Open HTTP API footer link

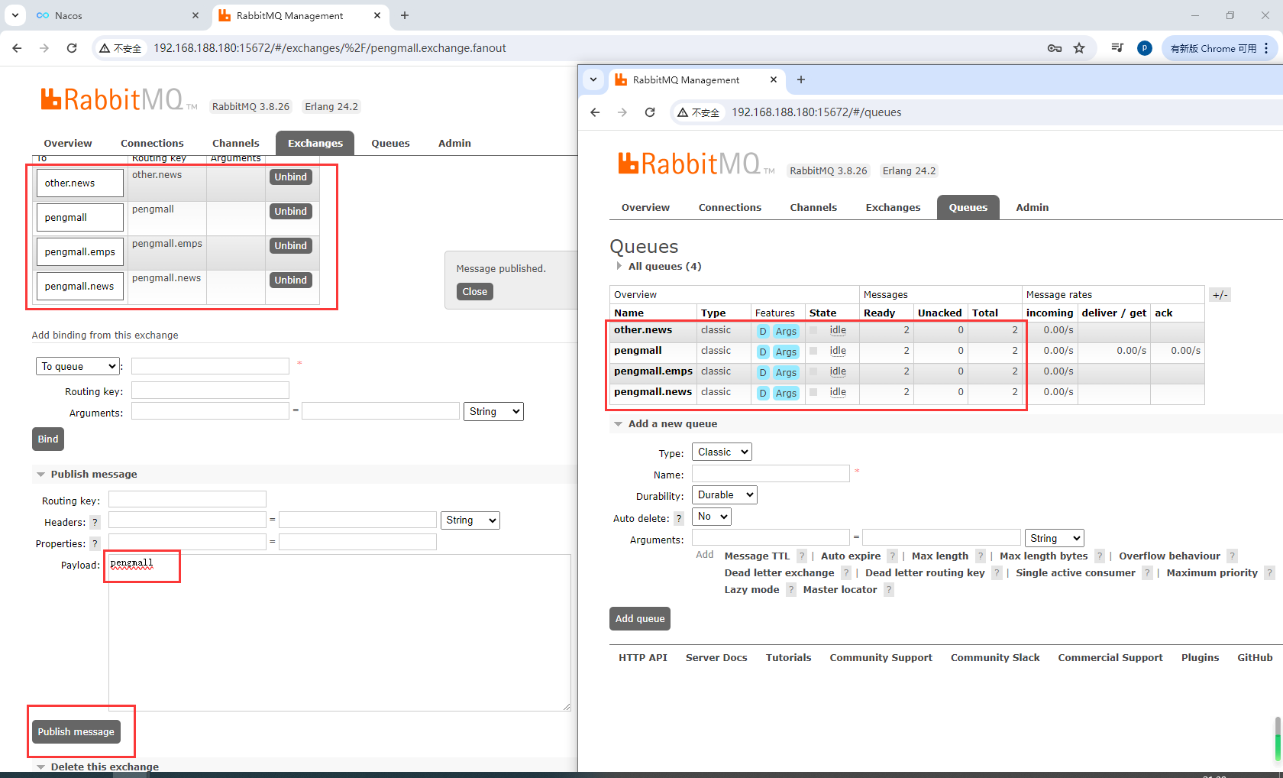tap(643, 657)
